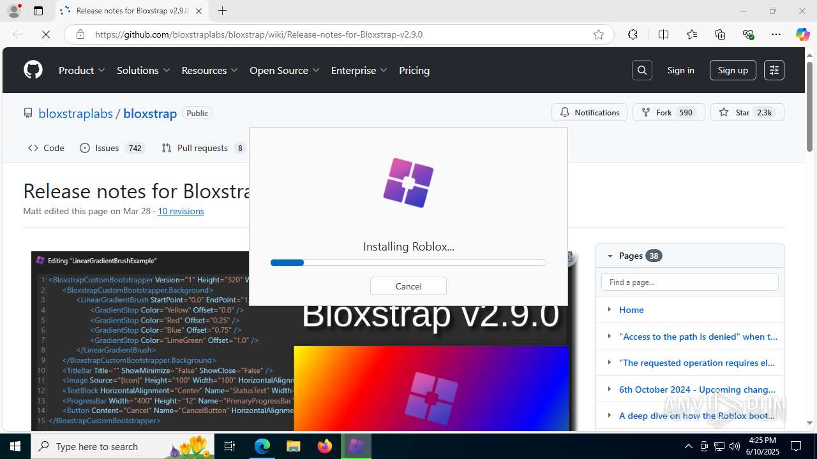Open a new browser tab
The height and width of the screenshot is (459, 817).
(222, 11)
